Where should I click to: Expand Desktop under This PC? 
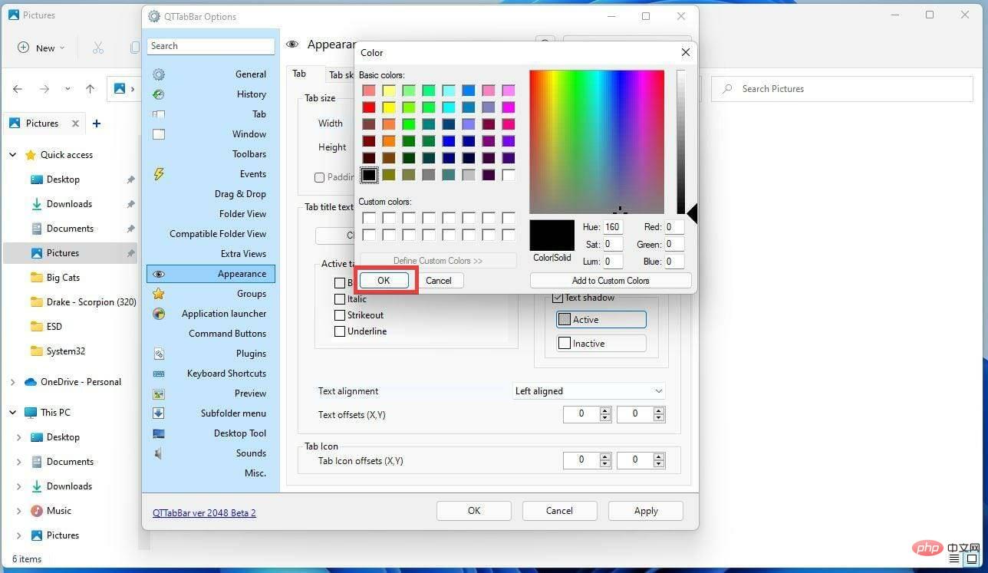[19, 437]
